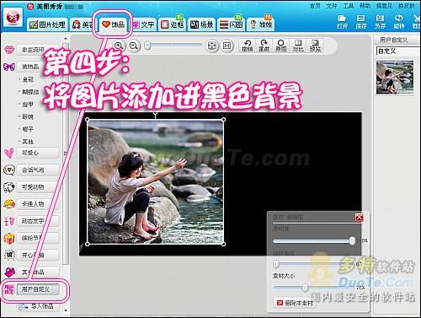Click the cute animal icon in the sidebar
Viewport: 421px width, 318px height.
pos(9,187)
